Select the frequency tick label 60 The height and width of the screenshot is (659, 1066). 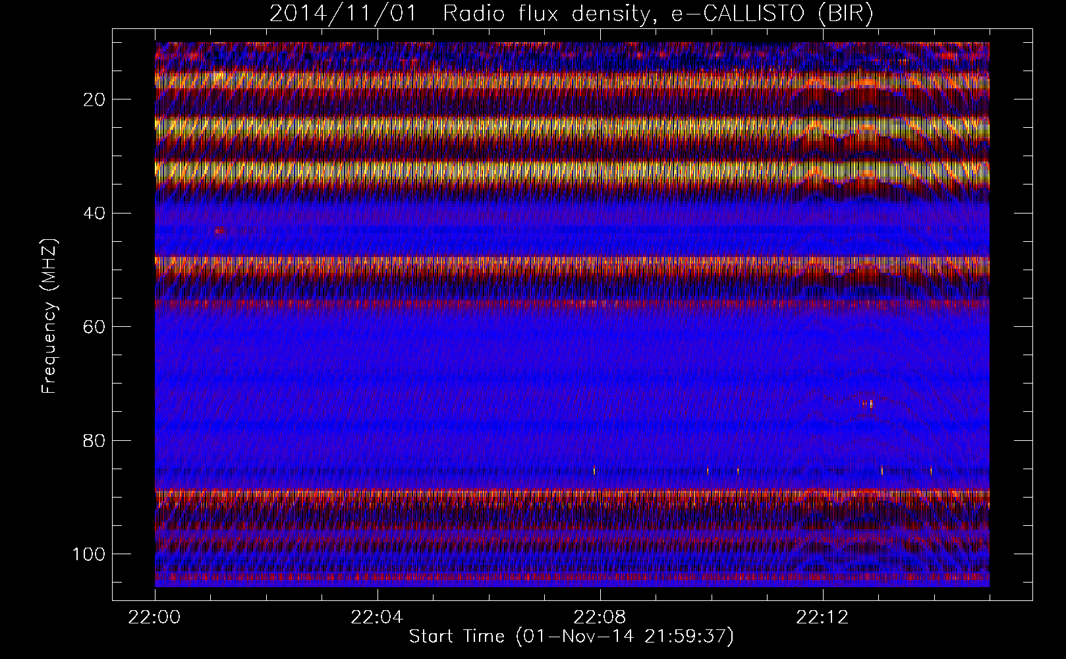click(x=95, y=326)
